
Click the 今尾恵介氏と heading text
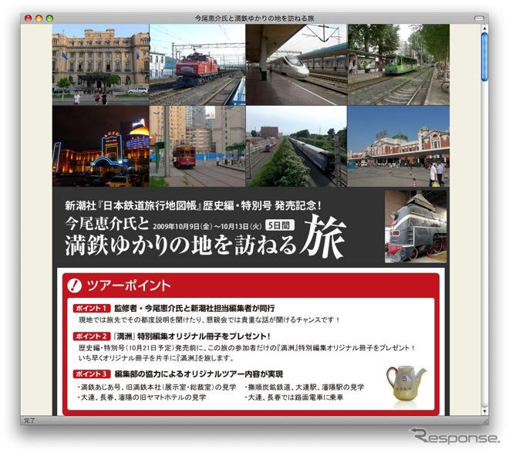pyautogui.click(x=107, y=223)
